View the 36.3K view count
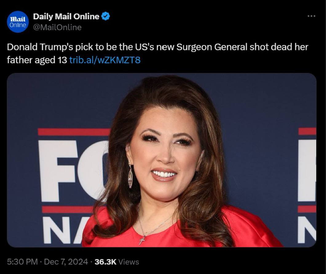326x274 pixels. point(105,262)
